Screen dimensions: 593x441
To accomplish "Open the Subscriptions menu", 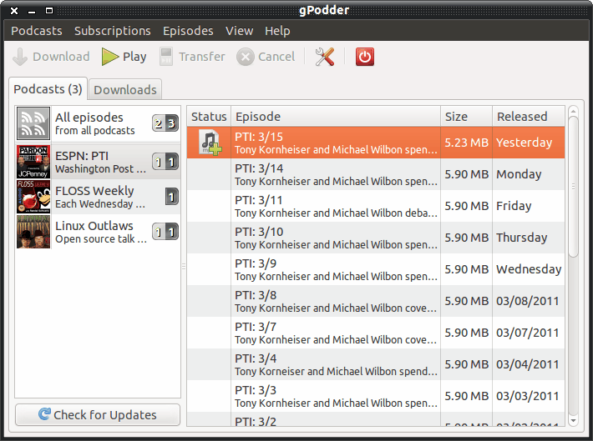I will pyautogui.click(x=112, y=31).
